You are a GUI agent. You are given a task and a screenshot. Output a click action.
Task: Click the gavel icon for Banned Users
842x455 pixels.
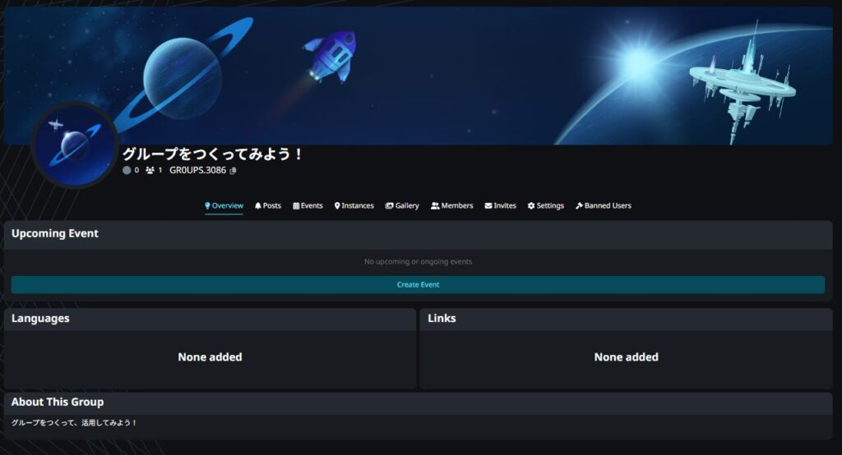579,206
